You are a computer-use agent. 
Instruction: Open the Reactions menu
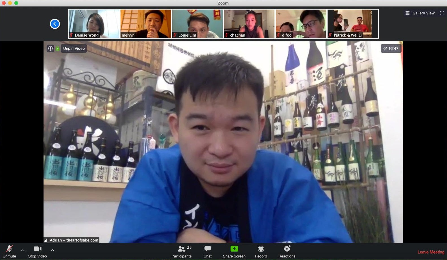(287, 251)
